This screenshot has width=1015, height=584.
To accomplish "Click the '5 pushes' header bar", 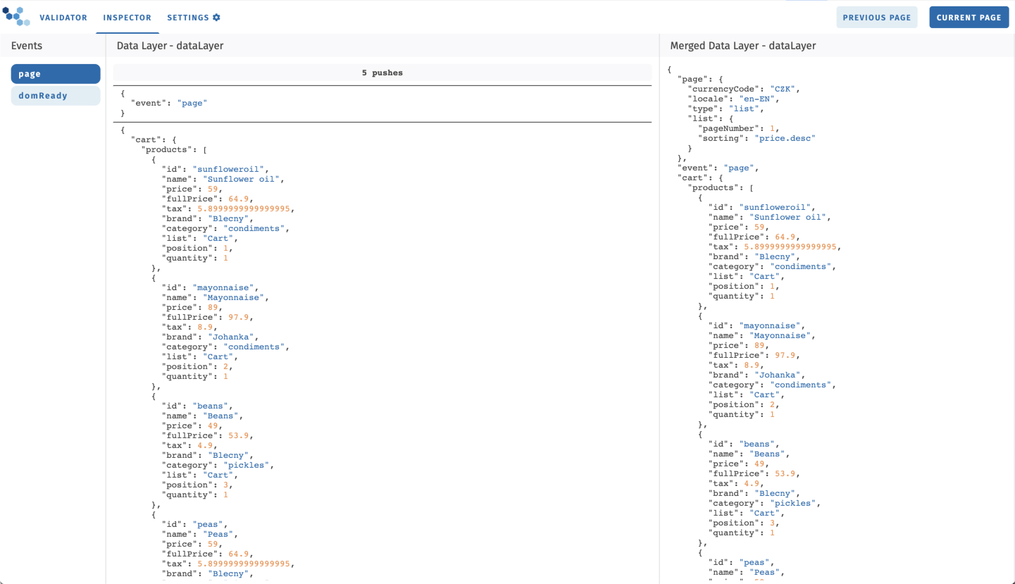I will coord(382,73).
